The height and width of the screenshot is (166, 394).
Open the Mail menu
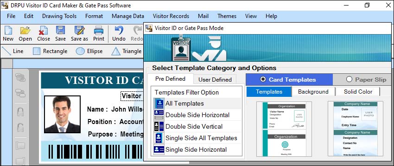pyautogui.click(x=203, y=16)
